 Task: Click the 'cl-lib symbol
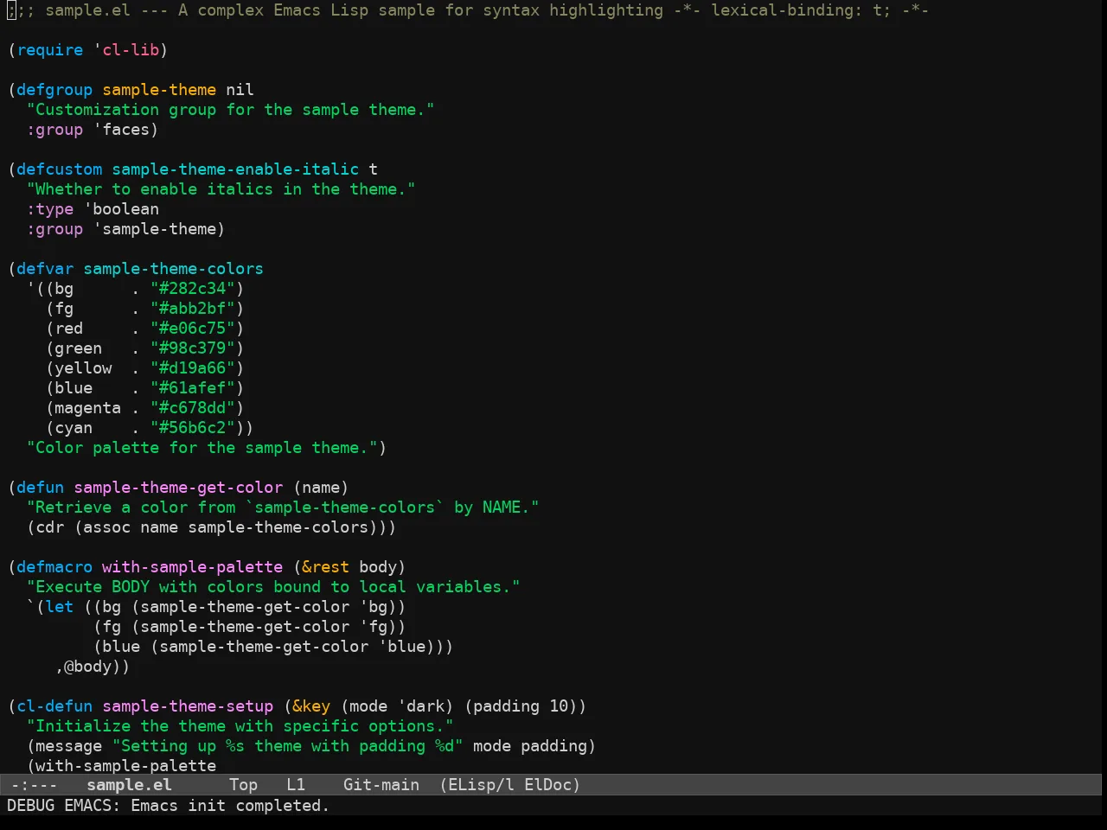tap(126, 50)
